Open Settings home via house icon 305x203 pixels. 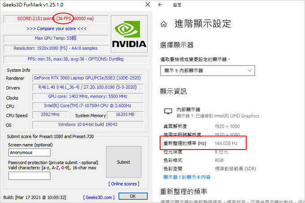click(x=164, y=24)
